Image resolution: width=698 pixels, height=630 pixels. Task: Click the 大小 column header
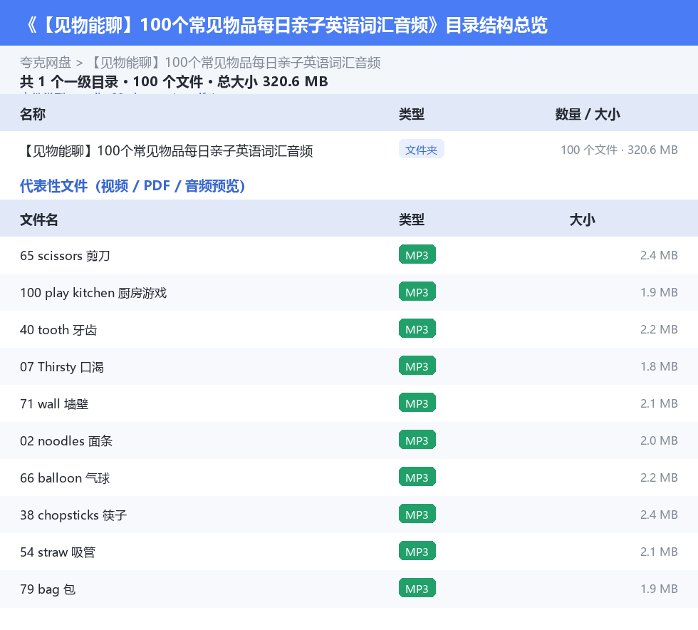point(583,220)
